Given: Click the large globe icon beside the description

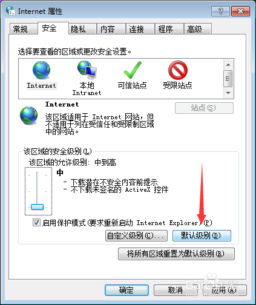Looking at the screenshot, I should click(28, 116).
